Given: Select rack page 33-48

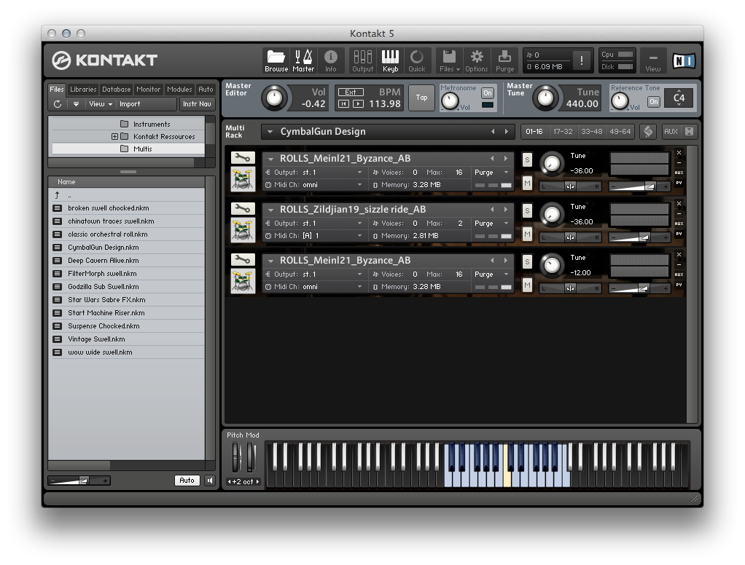Looking at the screenshot, I should click(x=591, y=131).
